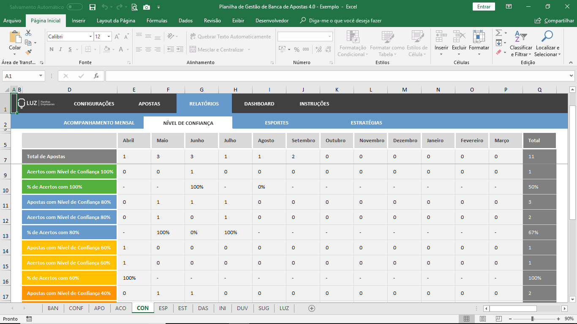
Task: Click the Fill down arrow icon
Action: (498, 43)
